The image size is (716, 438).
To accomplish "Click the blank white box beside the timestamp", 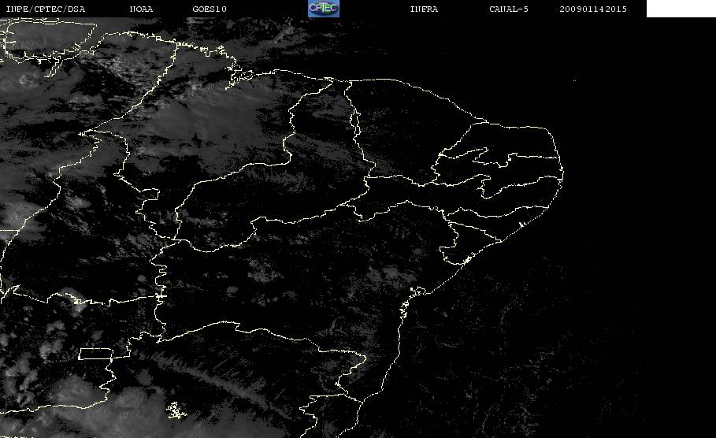I will (x=681, y=8).
